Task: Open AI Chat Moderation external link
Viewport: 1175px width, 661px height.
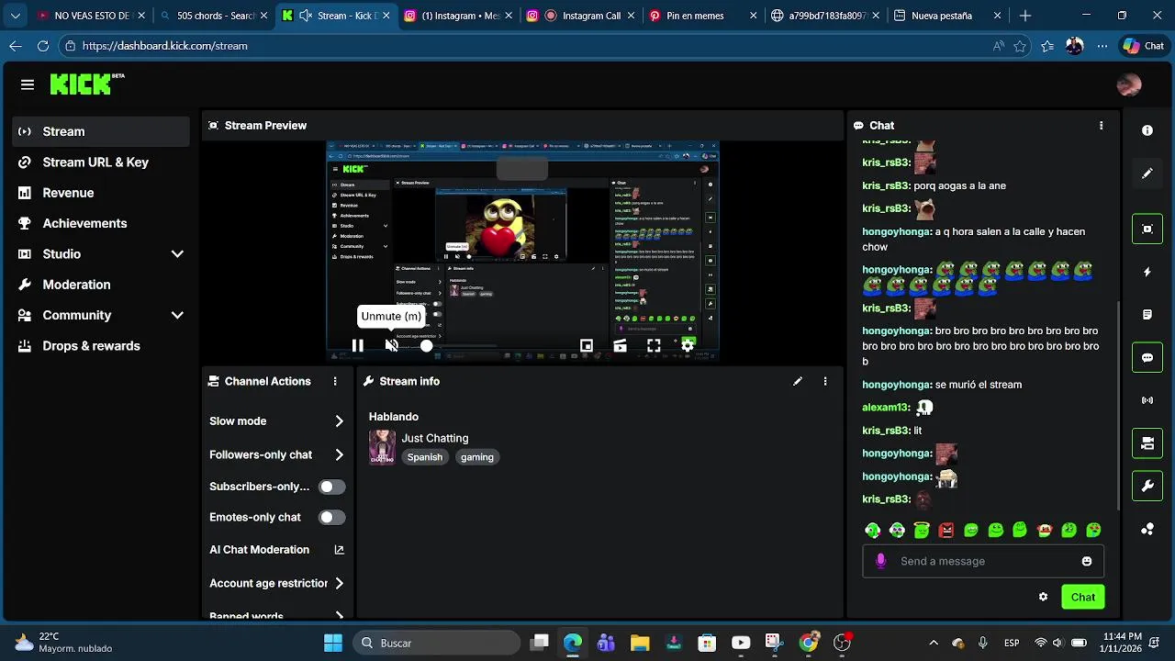Action: pyautogui.click(x=339, y=550)
